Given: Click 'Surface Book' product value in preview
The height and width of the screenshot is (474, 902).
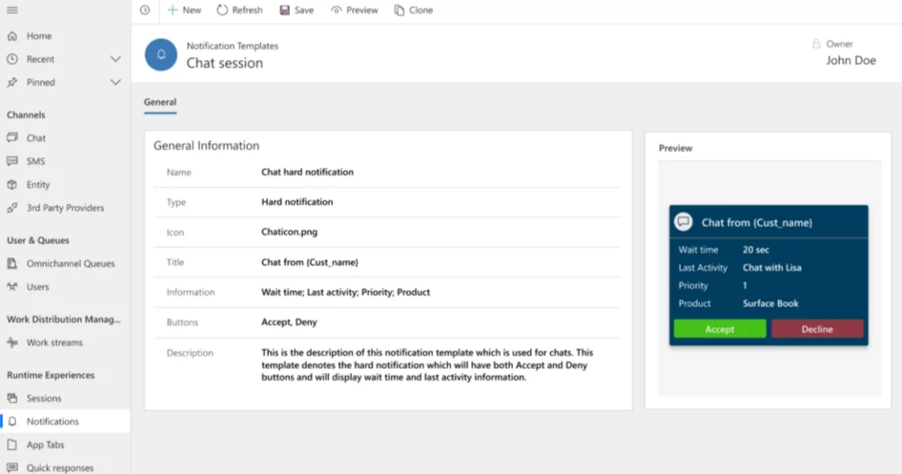Looking at the screenshot, I should [x=770, y=303].
